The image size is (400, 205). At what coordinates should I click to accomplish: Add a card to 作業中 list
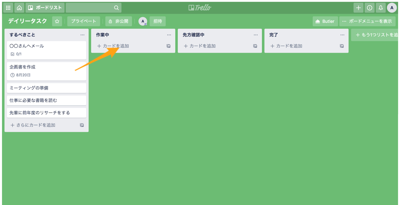(113, 46)
